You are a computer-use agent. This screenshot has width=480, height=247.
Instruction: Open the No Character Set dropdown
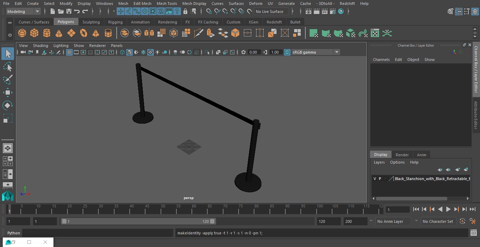[x=438, y=221]
